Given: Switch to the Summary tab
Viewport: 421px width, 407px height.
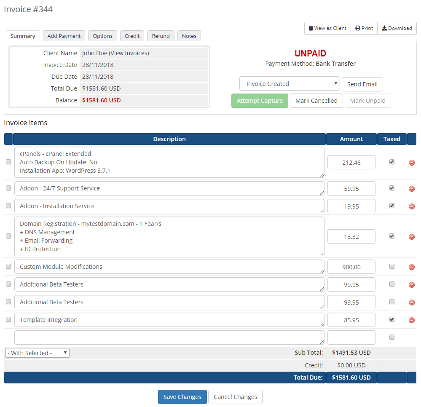Looking at the screenshot, I should 23,36.
